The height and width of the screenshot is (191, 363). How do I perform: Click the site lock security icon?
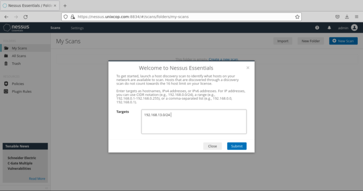point(73,17)
